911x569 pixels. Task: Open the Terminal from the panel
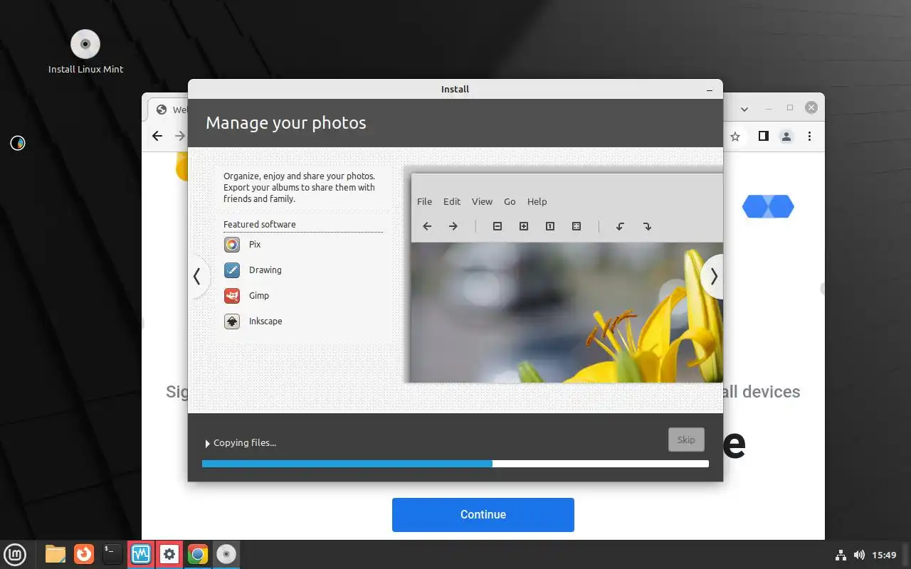coord(112,554)
